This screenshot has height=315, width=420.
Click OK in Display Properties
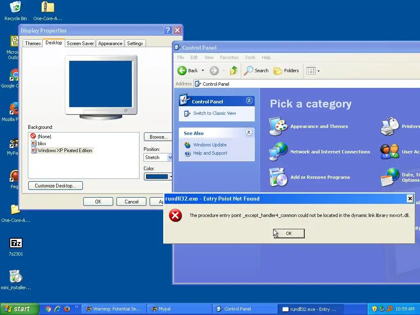(x=98, y=202)
